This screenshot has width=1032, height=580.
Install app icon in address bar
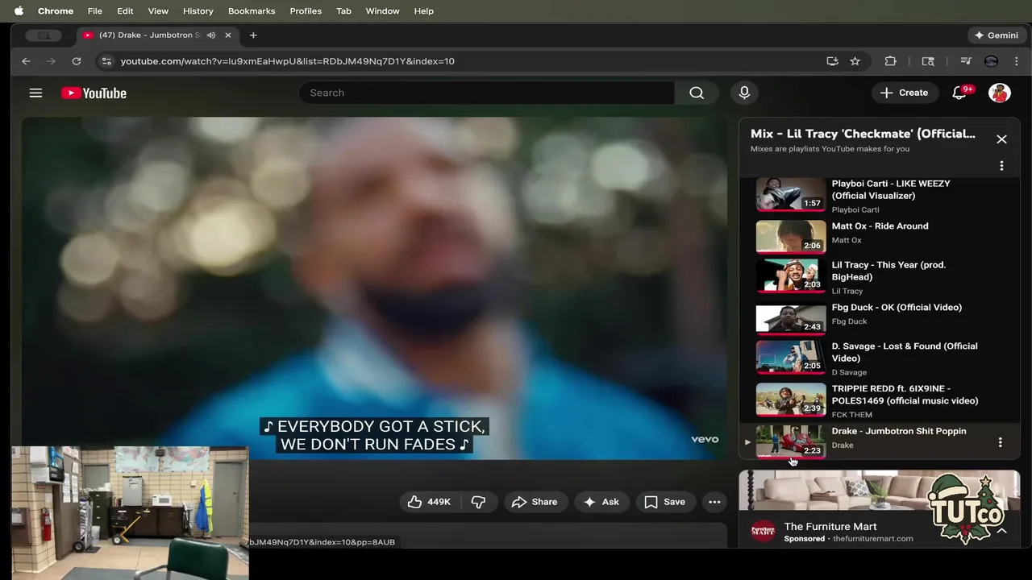(x=832, y=61)
